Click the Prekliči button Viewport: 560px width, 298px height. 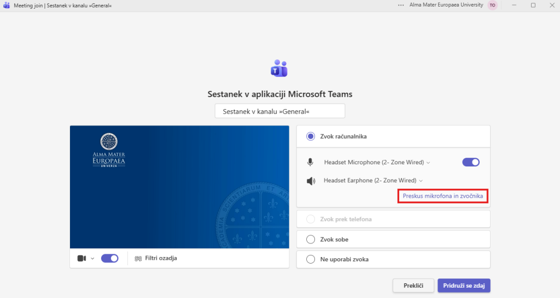pos(413,285)
